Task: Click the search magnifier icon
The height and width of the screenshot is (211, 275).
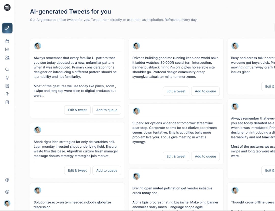Action: tap(7, 69)
